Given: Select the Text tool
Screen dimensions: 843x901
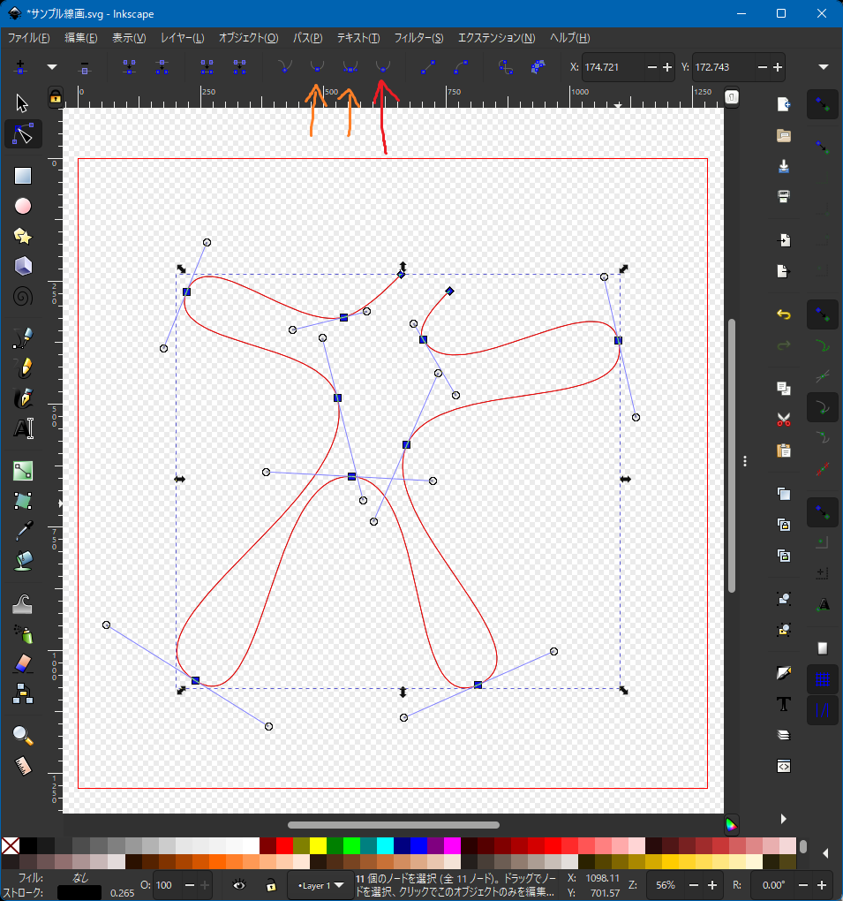Looking at the screenshot, I should point(22,428).
